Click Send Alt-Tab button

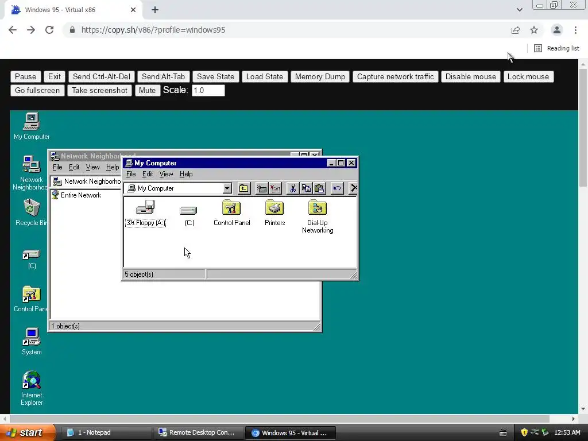pos(164,76)
